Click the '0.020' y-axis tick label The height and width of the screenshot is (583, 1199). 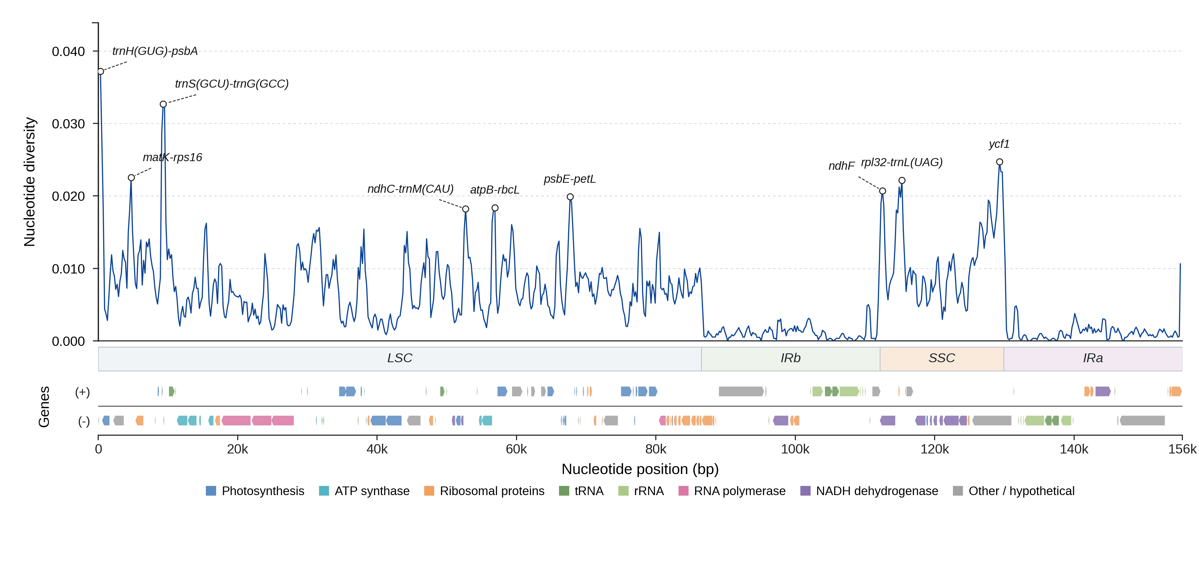pos(69,196)
